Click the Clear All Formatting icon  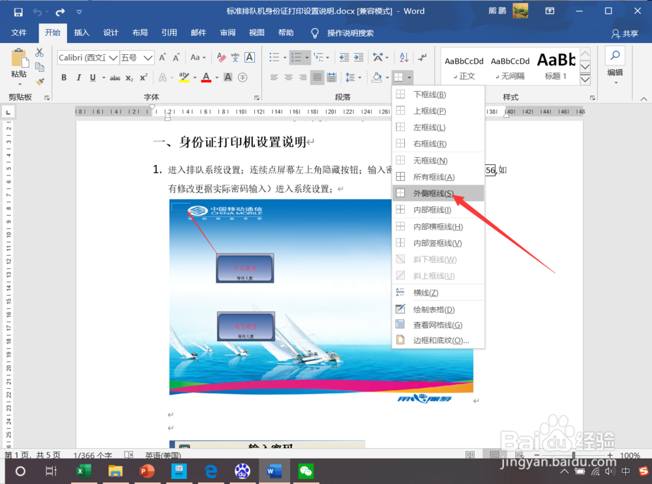point(220,58)
